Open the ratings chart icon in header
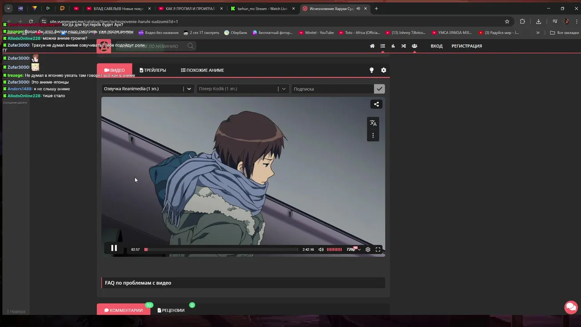 393,46
